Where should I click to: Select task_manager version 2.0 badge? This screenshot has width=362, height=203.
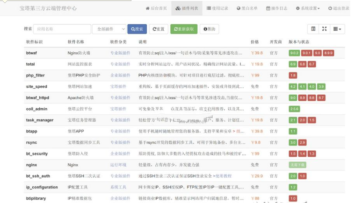pyautogui.click(x=303, y=120)
